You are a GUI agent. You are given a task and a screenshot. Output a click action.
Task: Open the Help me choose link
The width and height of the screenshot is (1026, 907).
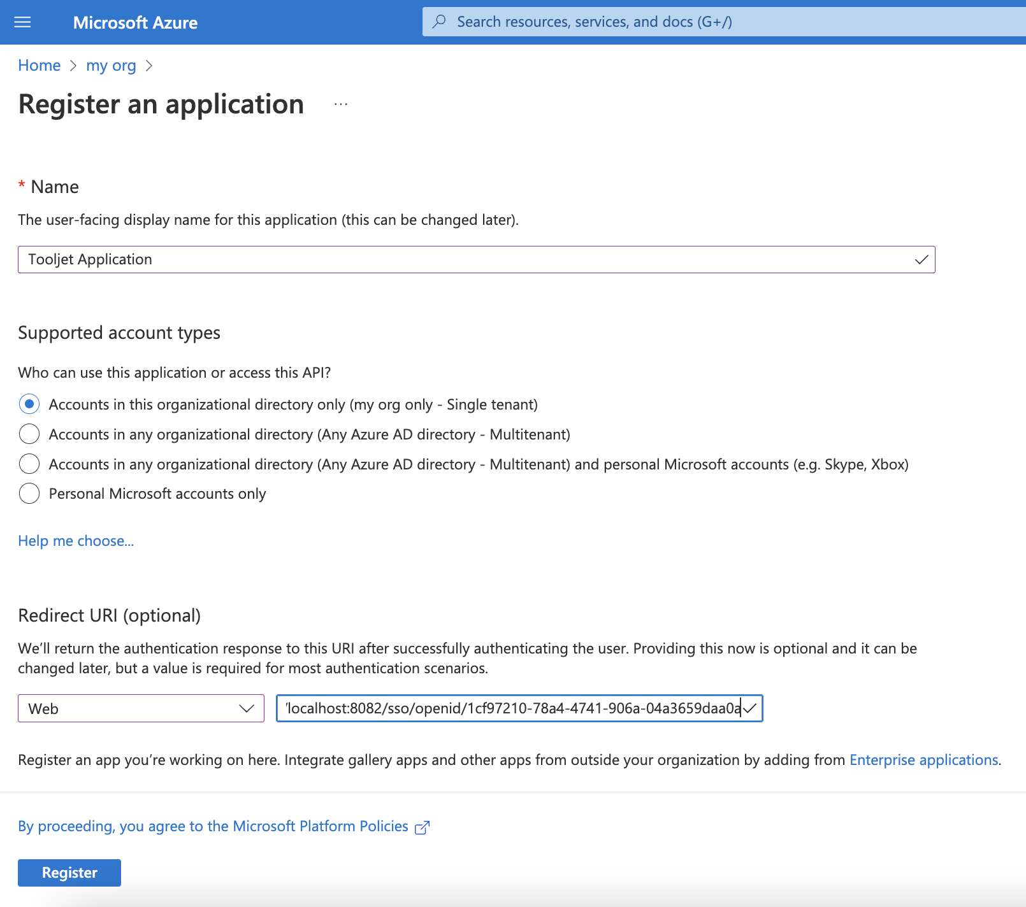pos(76,541)
